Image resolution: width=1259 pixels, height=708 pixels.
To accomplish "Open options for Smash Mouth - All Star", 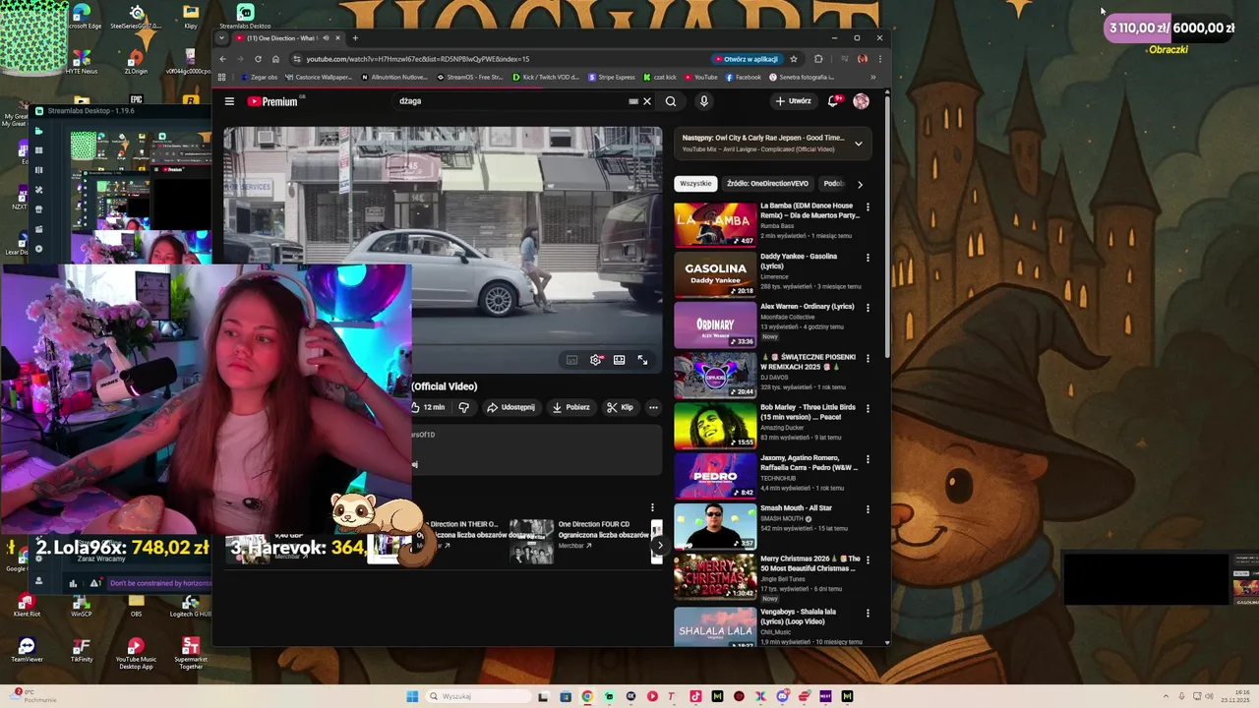I will tap(868, 509).
